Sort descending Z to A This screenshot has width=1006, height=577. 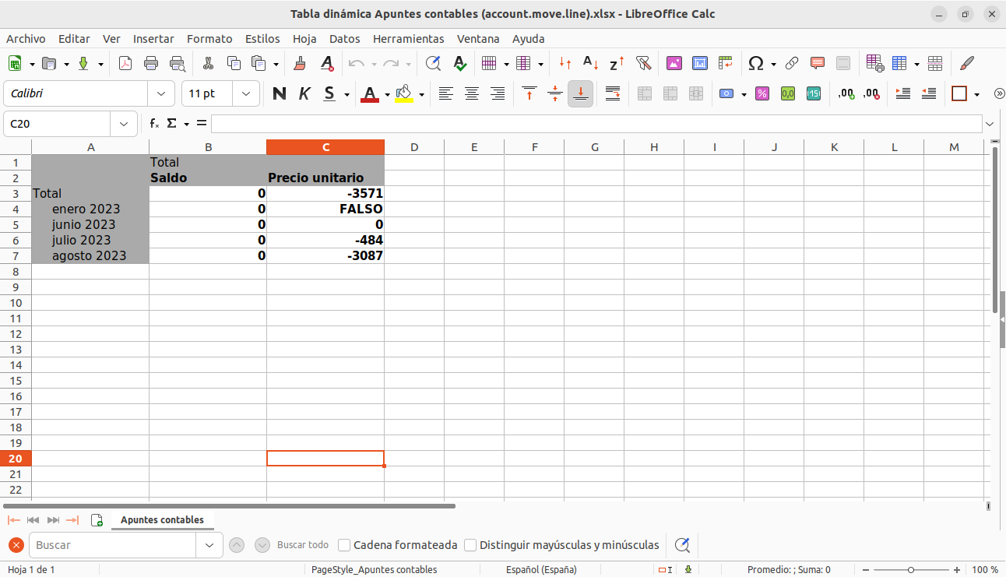tap(617, 64)
